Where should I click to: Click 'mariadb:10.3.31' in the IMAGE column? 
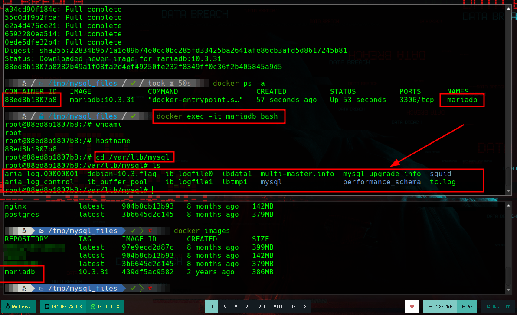point(102,100)
